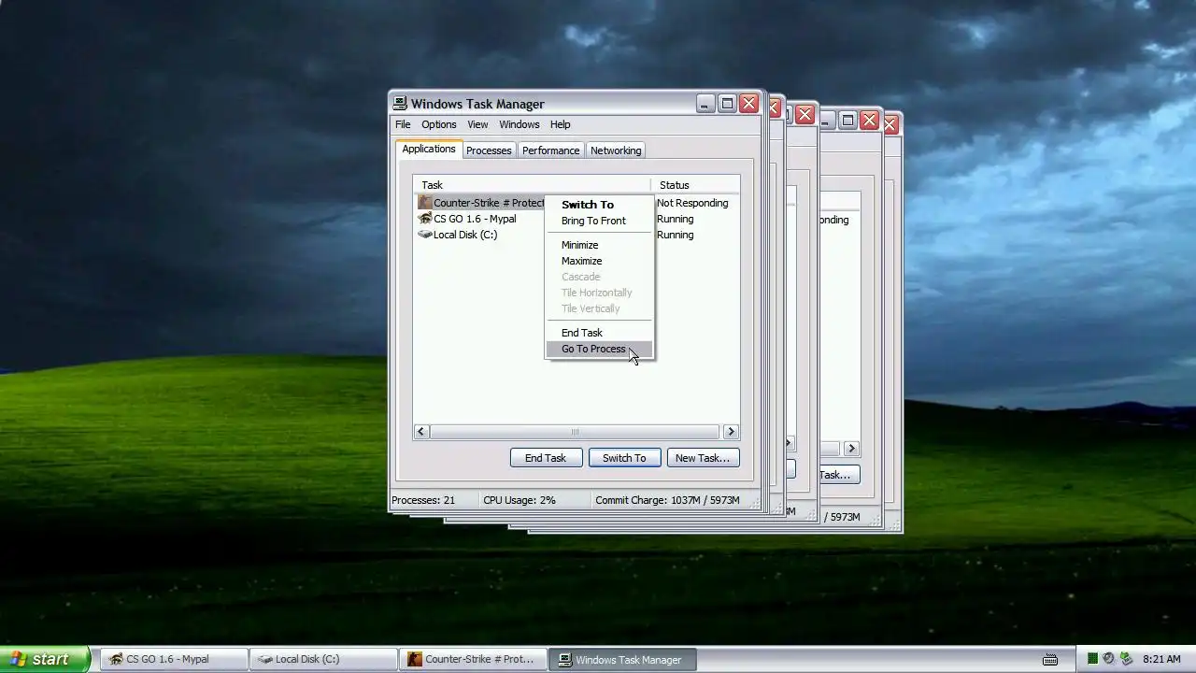1196x673 pixels.
Task: Click the End Task button below the list
Action: [x=546, y=458]
